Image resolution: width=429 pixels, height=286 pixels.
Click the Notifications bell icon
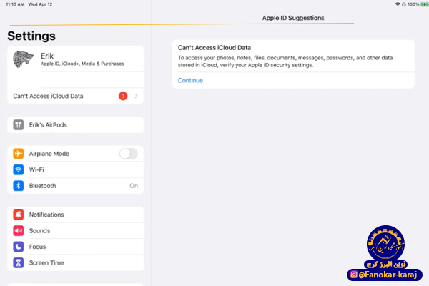pos(19,214)
